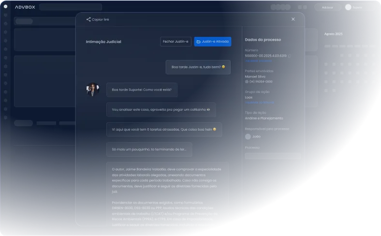Click the message about 0 tarefas atrasadas
The height and width of the screenshot is (236, 381).
(x=164, y=130)
